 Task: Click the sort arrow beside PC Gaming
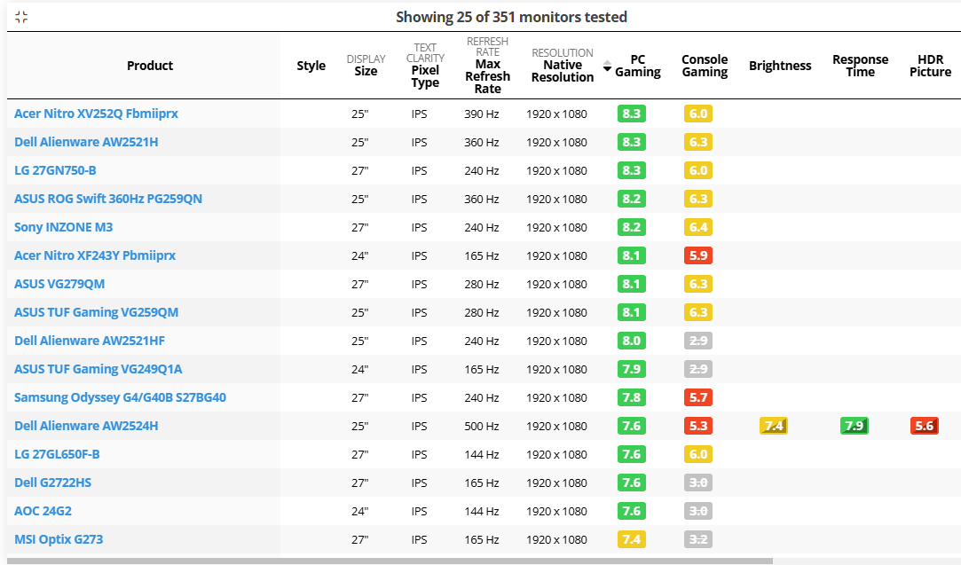coord(607,67)
